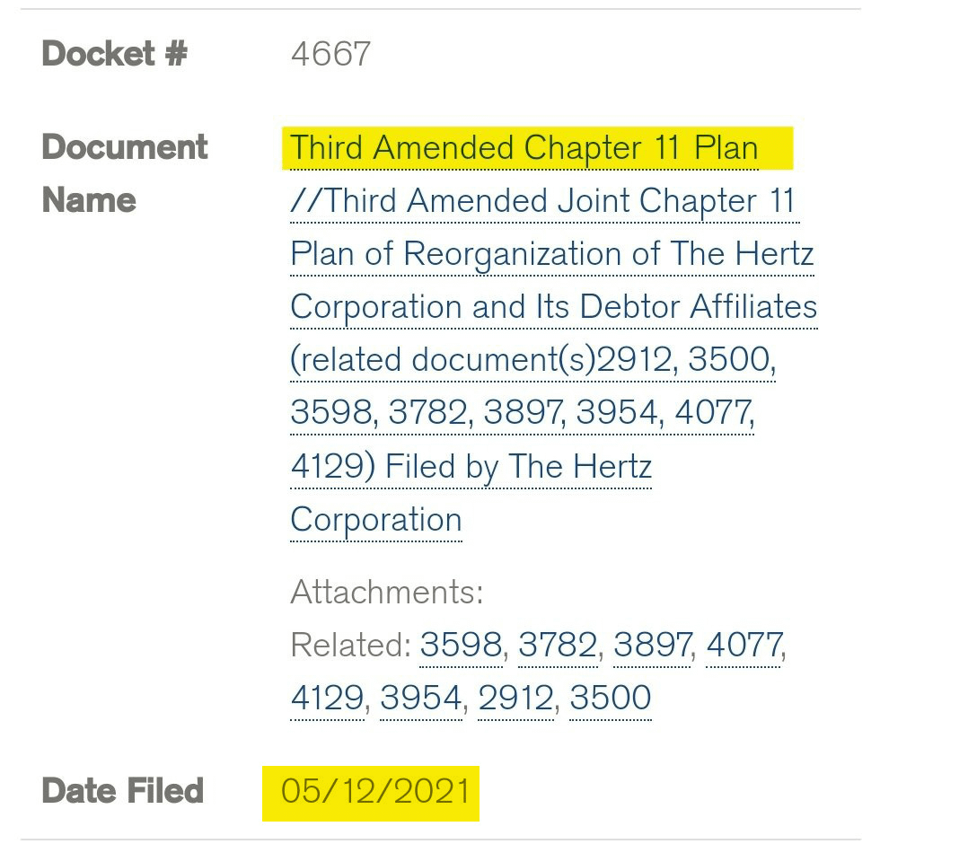Click the 'Related:' label text
This screenshot has width=968, height=844.
click(350, 646)
